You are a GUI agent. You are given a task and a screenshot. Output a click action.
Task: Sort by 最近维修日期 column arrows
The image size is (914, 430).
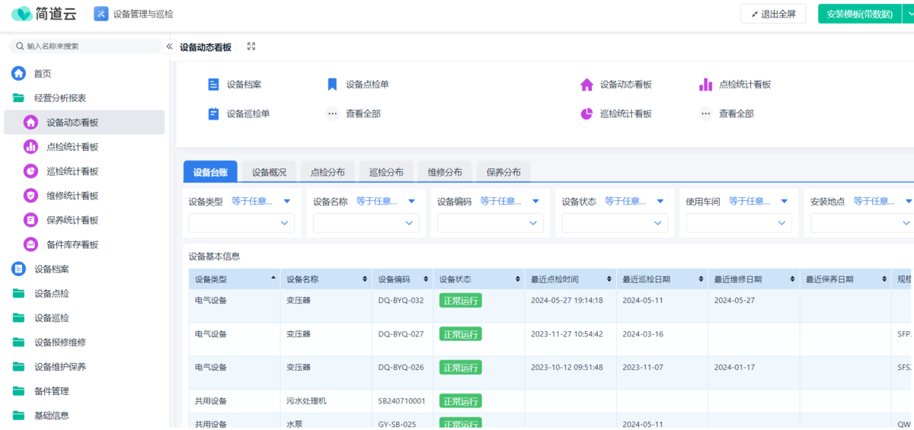pos(792,279)
